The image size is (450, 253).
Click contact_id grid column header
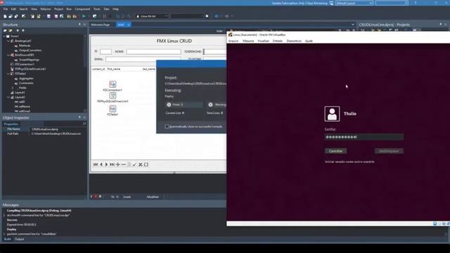[98, 69]
